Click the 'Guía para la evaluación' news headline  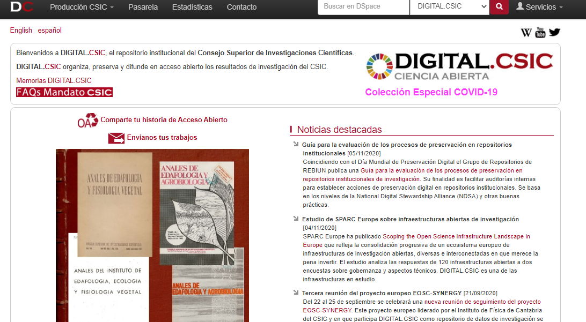[407, 149]
